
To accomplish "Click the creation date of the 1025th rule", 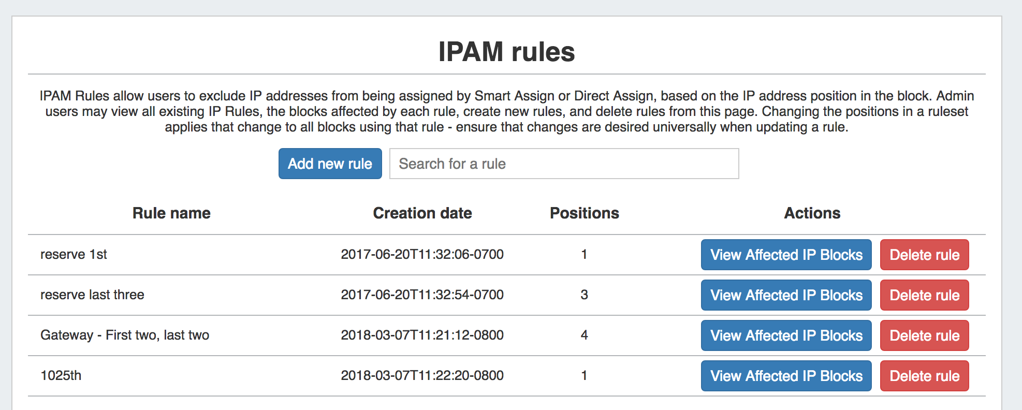I will (x=422, y=376).
